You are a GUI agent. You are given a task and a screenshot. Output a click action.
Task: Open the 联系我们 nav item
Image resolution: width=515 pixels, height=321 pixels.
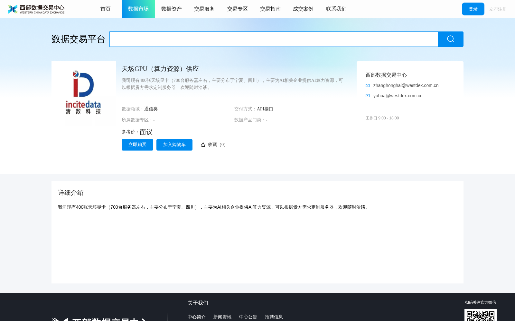pos(336,9)
